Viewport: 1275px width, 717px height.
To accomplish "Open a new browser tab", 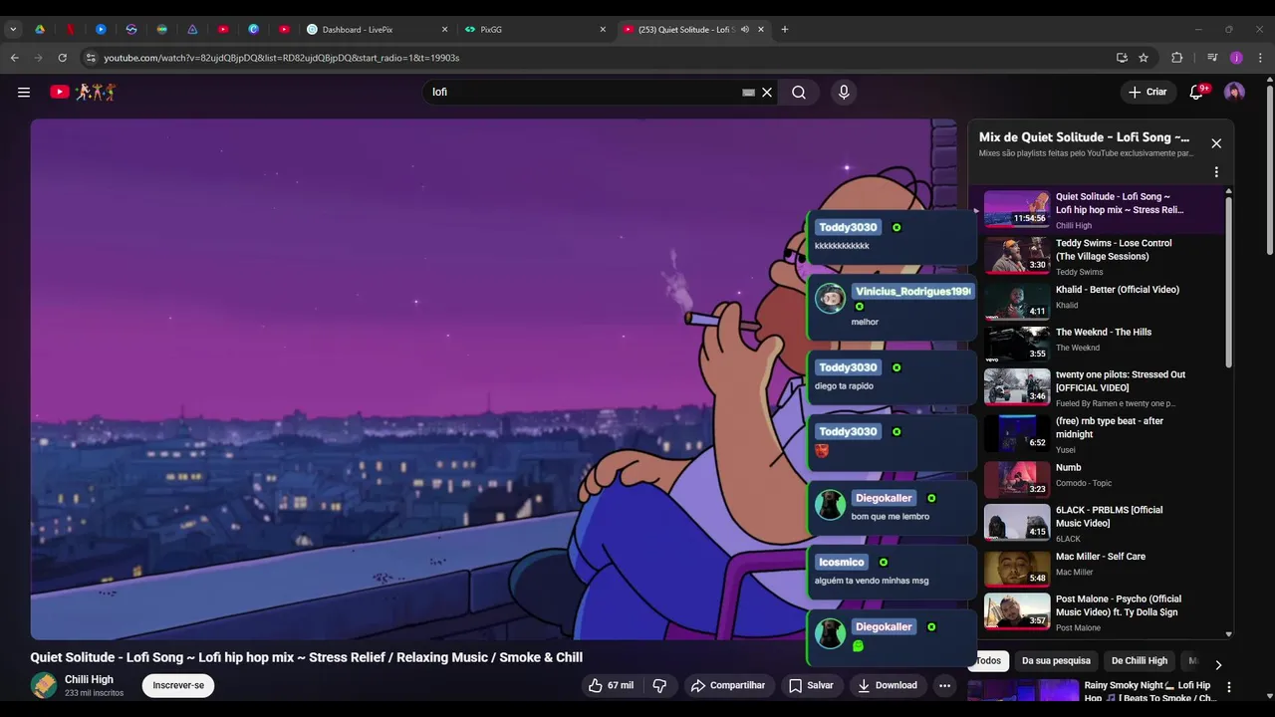I will (x=784, y=29).
